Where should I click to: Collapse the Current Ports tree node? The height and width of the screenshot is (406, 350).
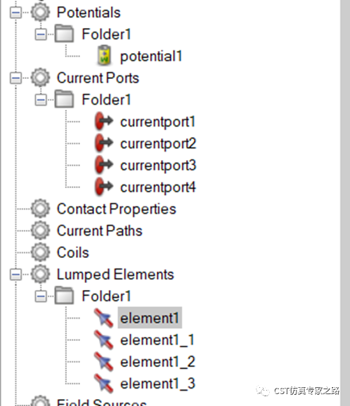15,78
